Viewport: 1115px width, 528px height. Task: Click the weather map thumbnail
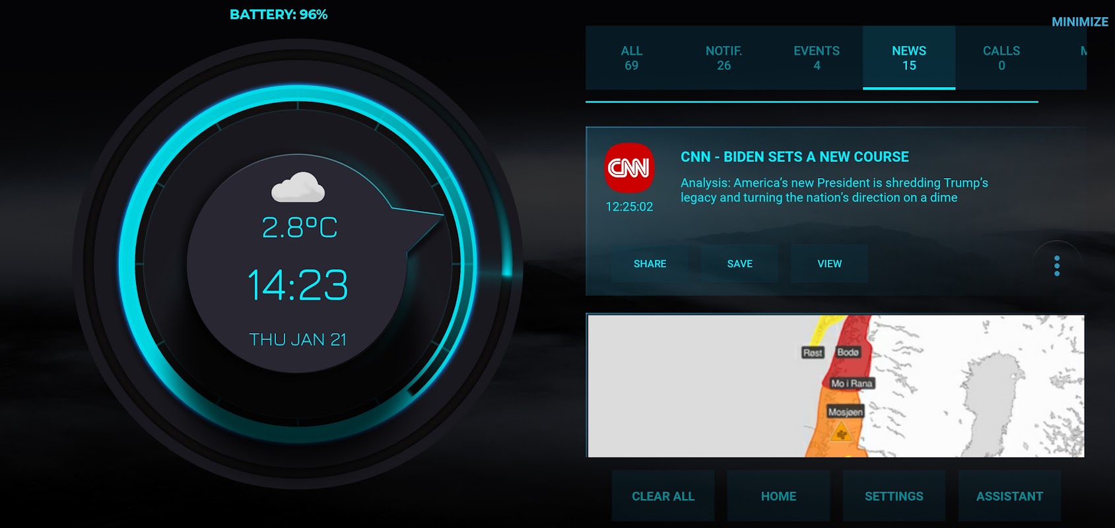pyautogui.click(x=836, y=386)
